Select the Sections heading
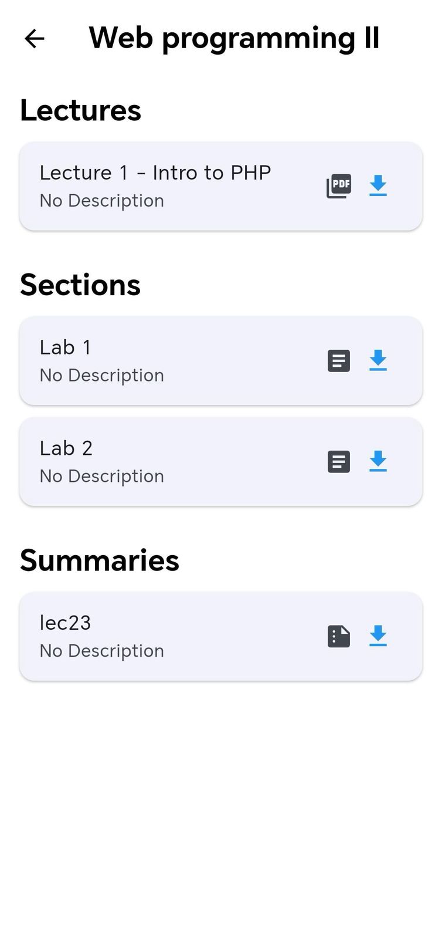This screenshot has height=939, width=442. tap(80, 285)
